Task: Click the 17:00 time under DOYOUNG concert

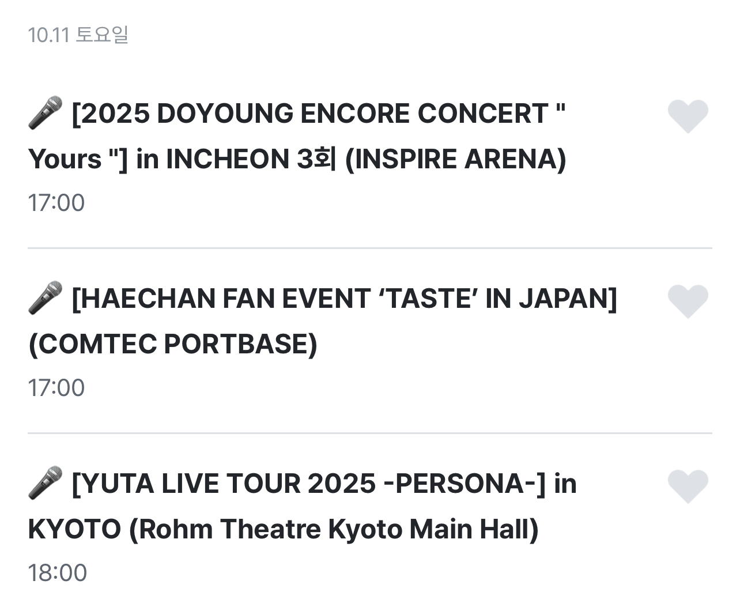Action: pyautogui.click(x=56, y=203)
